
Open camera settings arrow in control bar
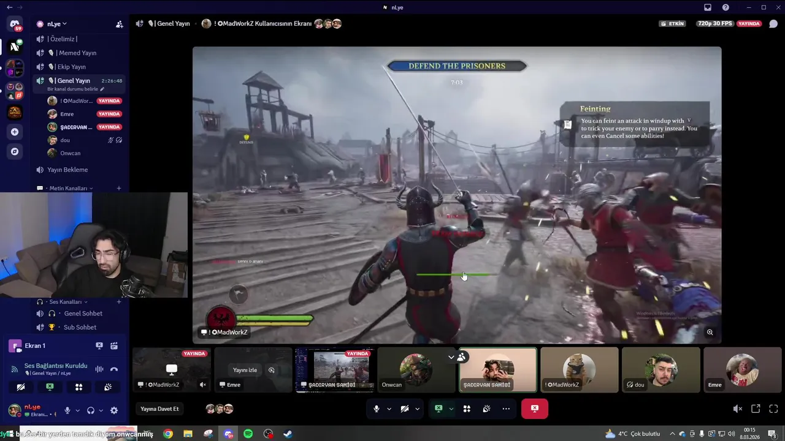[417, 409]
